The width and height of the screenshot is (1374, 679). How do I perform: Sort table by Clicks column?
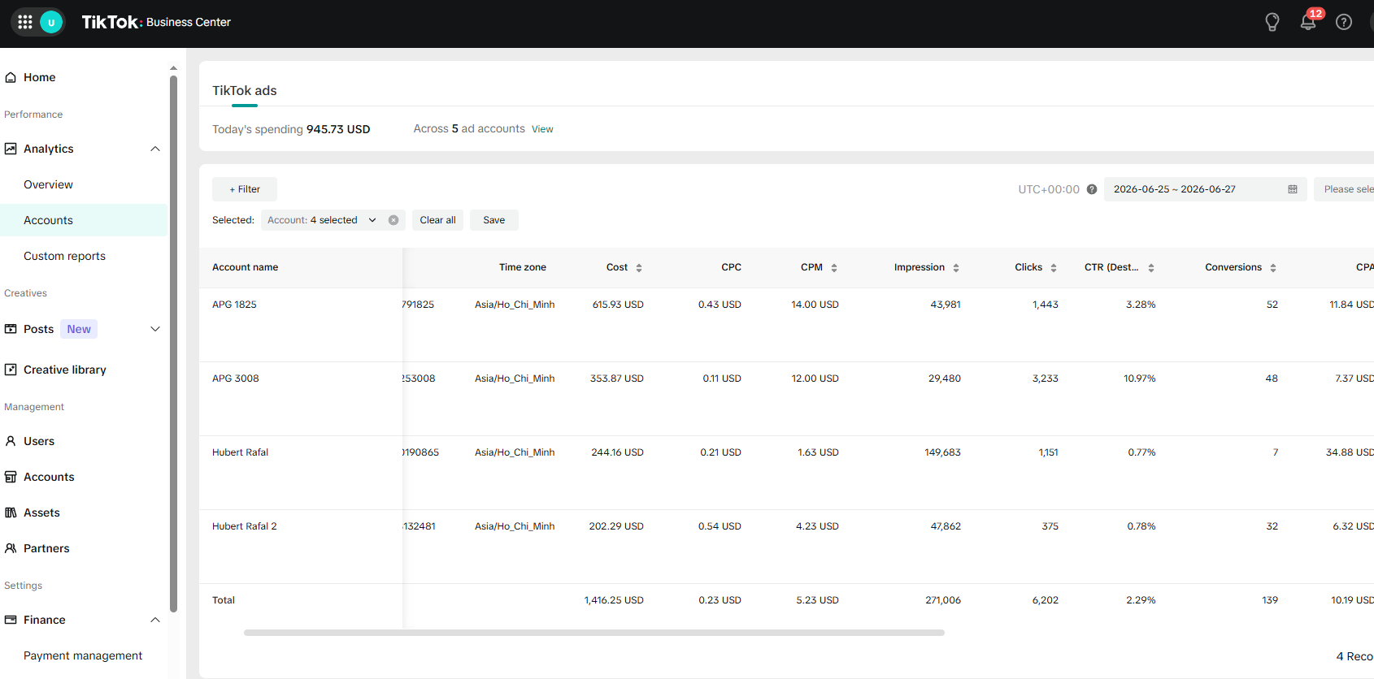tap(1054, 267)
